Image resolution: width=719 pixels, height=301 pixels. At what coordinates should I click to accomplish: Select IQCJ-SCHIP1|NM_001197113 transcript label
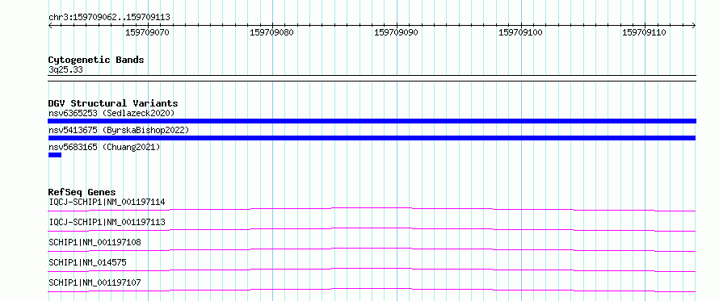107,222
